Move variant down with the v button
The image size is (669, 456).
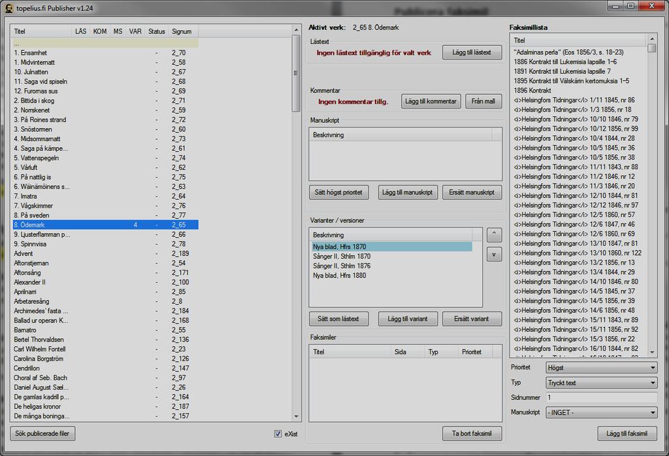pos(494,255)
